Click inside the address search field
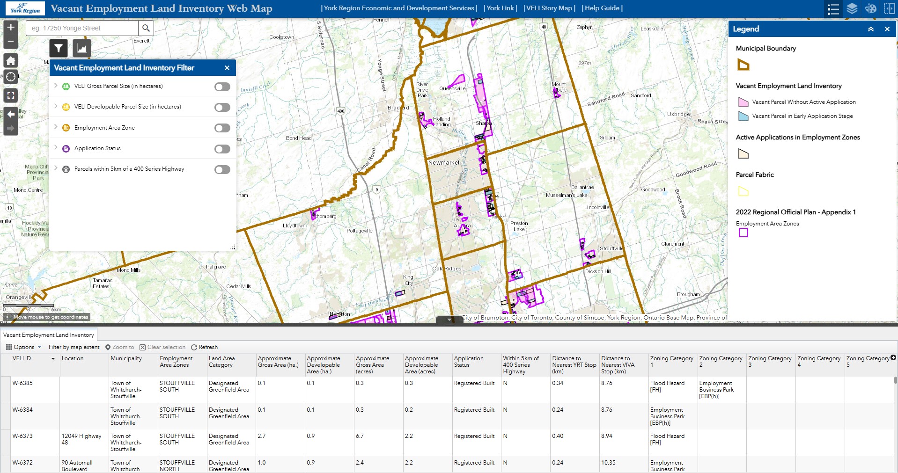 click(82, 28)
